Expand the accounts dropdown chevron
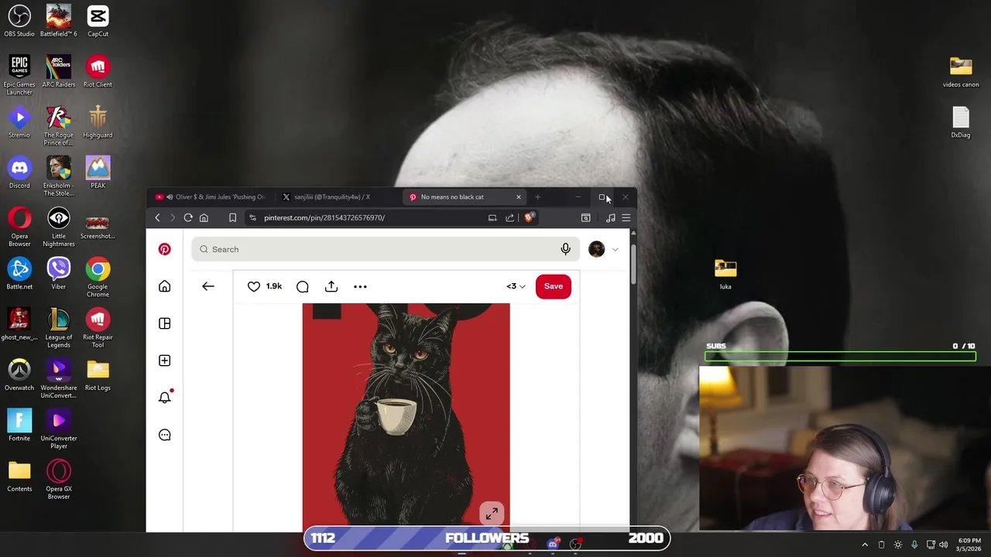Image resolution: width=991 pixels, height=557 pixels. [616, 249]
